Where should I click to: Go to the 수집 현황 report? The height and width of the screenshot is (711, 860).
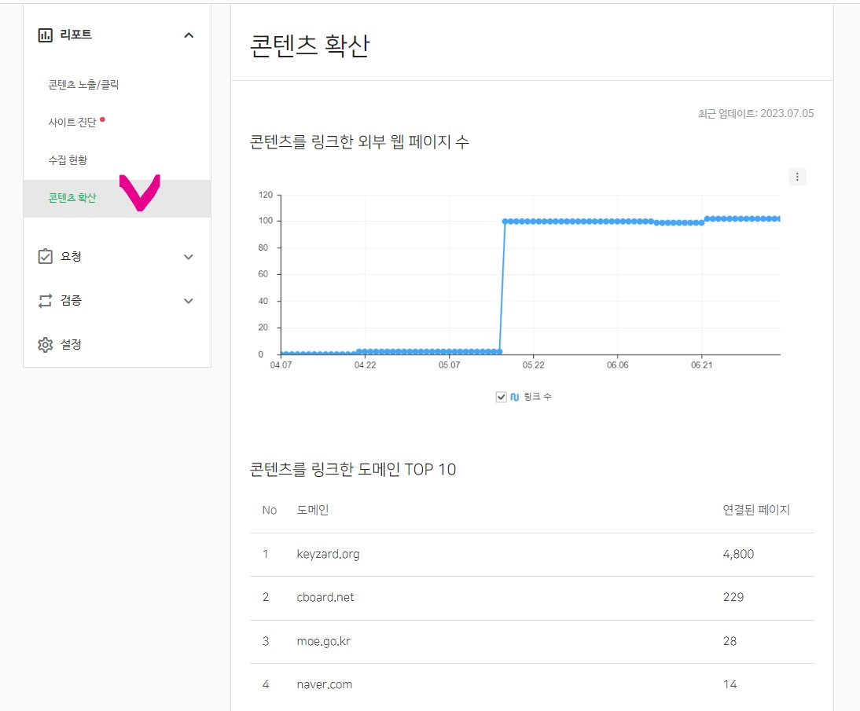[66, 159]
